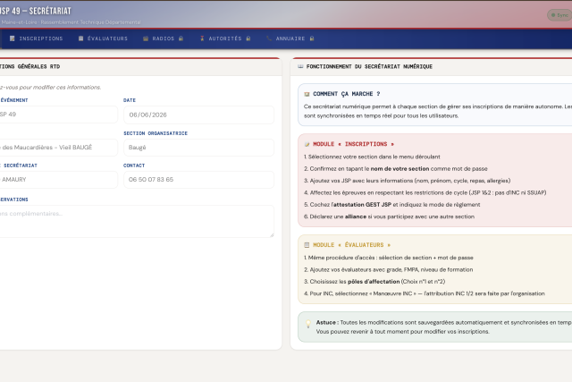Open the Radios tab
The width and height of the screenshot is (572, 382).
(163, 38)
